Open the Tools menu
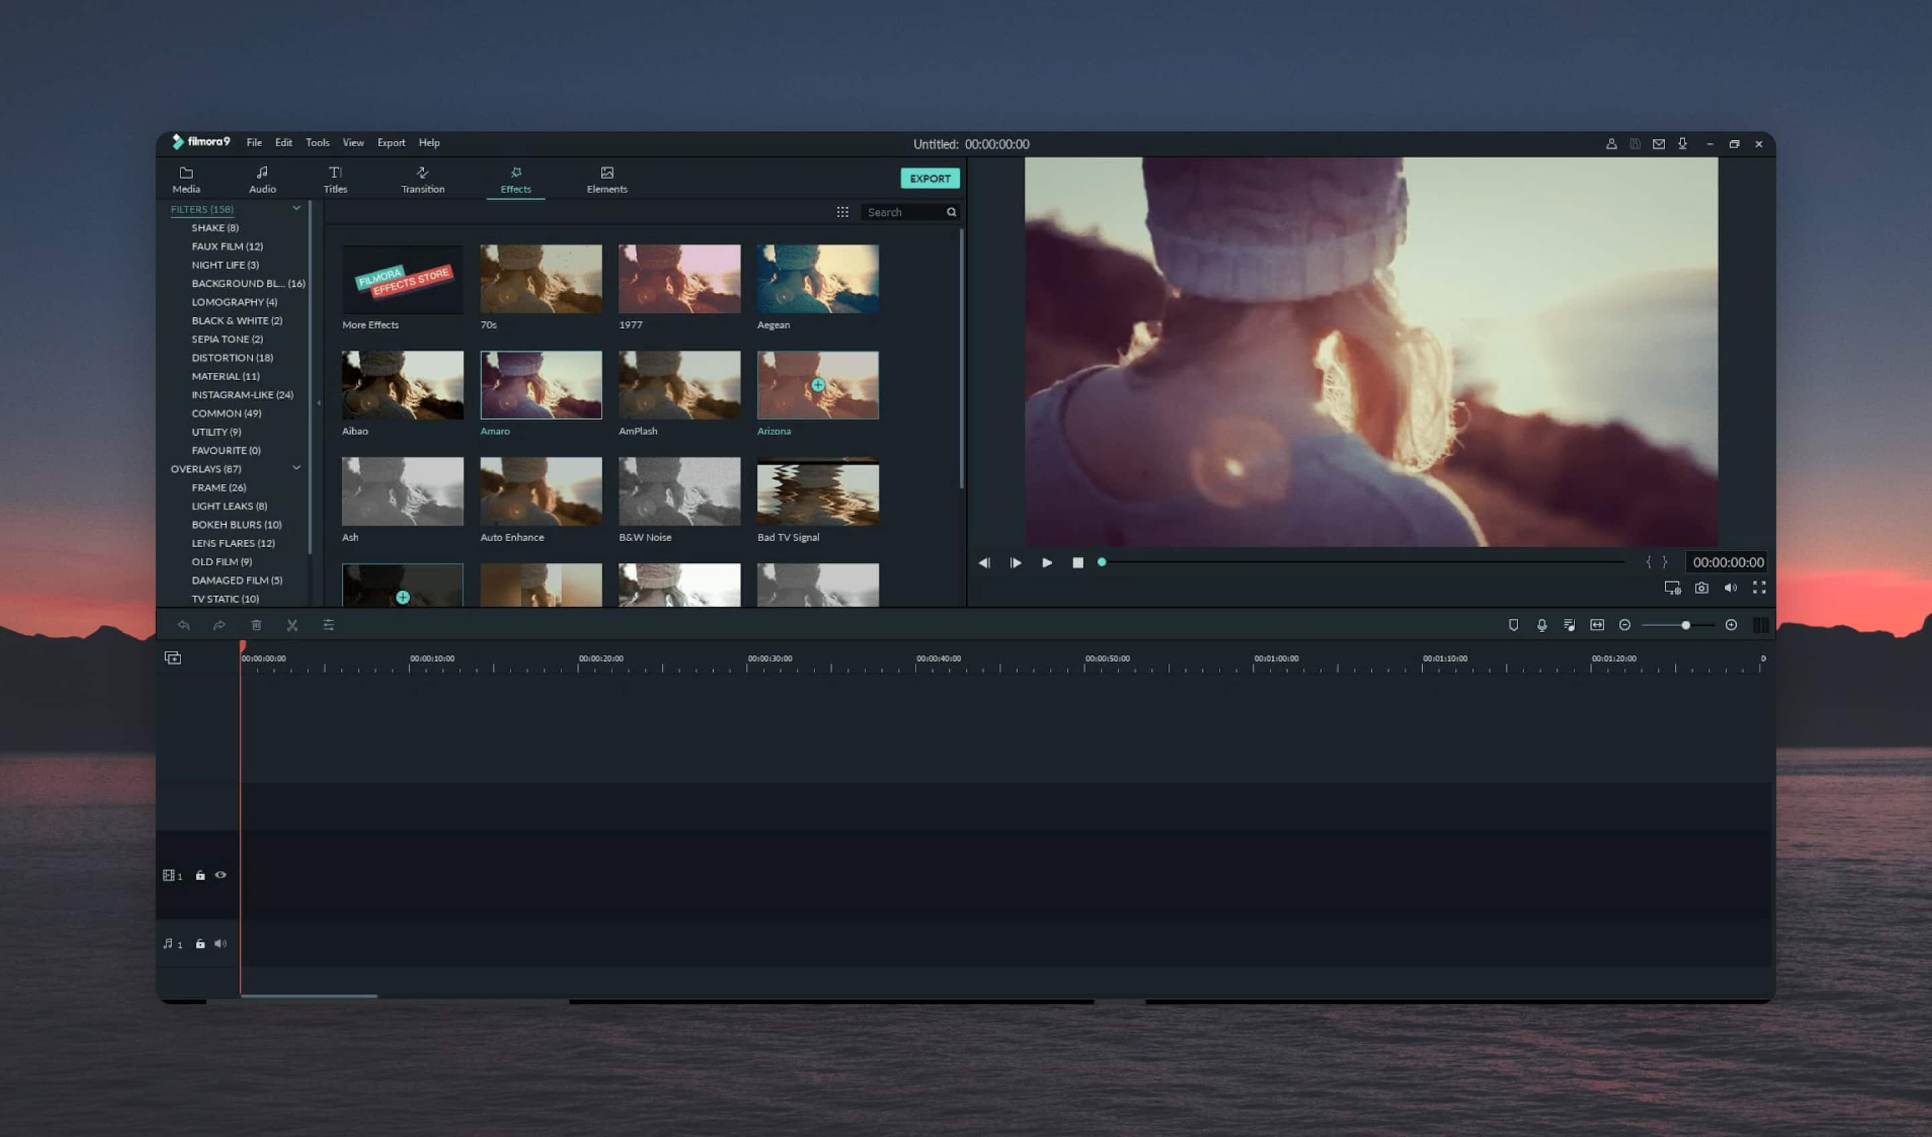Viewport: 1932px width, 1137px height. coord(317,143)
